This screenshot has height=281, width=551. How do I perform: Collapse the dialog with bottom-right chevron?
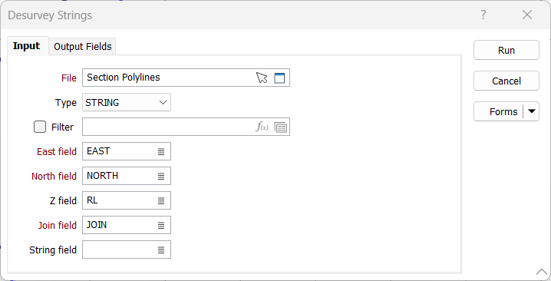(542, 272)
